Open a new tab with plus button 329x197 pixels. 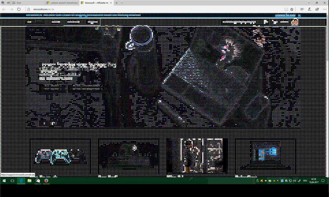(116, 3)
